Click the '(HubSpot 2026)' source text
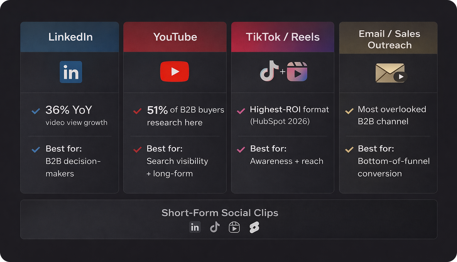The width and height of the screenshot is (457, 262). coord(280,121)
